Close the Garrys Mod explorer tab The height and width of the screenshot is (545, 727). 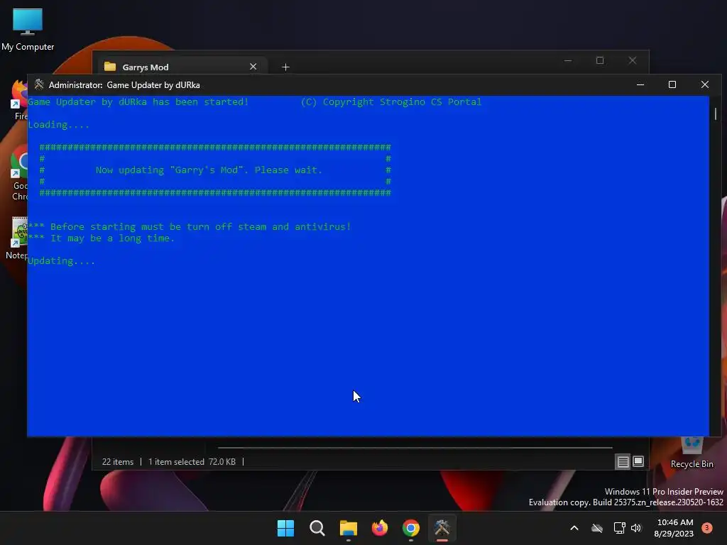tap(253, 67)
